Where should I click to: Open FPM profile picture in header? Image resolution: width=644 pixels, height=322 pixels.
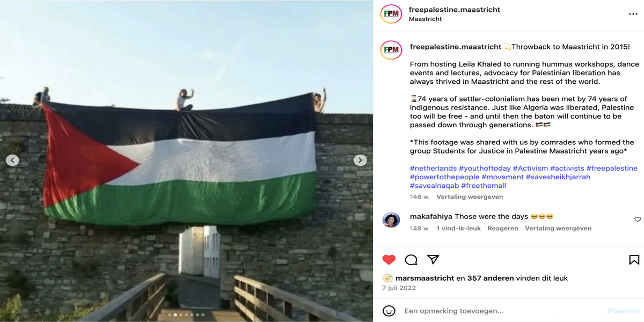[x=391, y=14]
